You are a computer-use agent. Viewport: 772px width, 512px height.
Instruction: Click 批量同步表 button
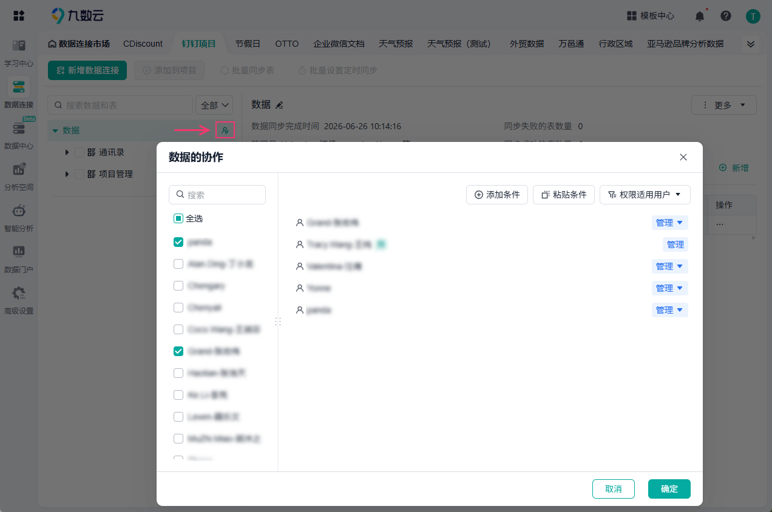(247, 70)
